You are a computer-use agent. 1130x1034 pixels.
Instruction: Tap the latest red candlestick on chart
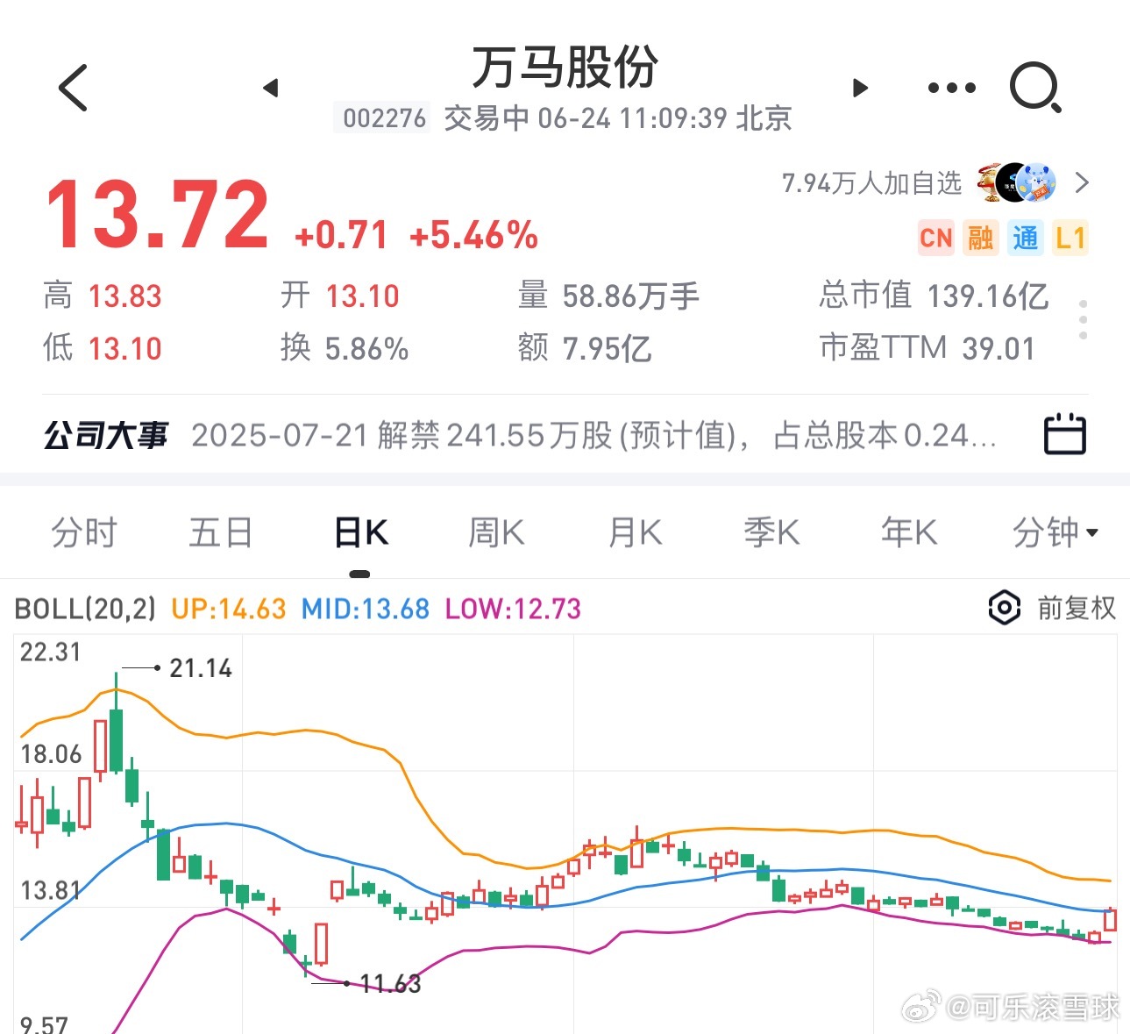point(1111,920)
